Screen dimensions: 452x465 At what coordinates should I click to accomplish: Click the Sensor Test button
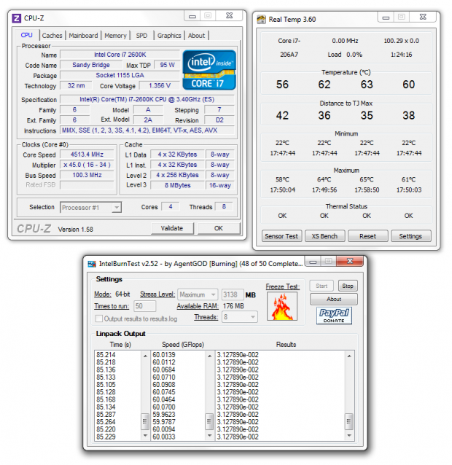click(281, 236)
